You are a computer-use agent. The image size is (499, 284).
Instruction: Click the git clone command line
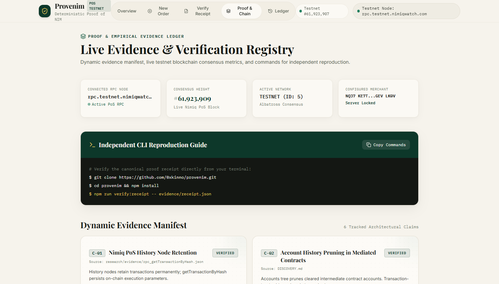pyautogui.click(x=153, y=177)
